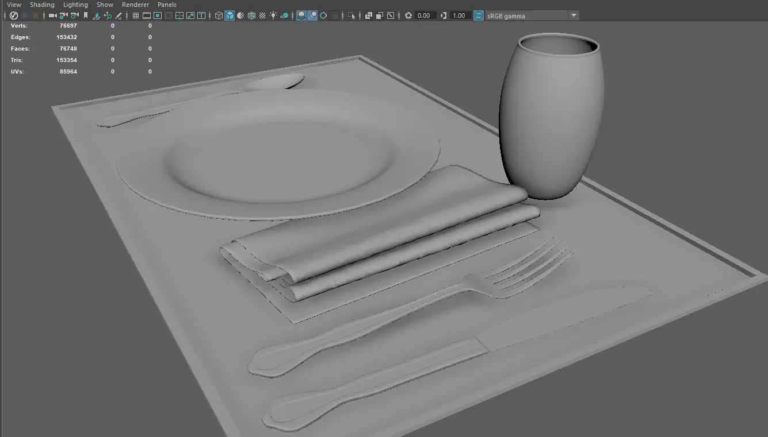
Task: Click the V-Ray icon in the panel toolbar
Action: (x=13, y=16)
